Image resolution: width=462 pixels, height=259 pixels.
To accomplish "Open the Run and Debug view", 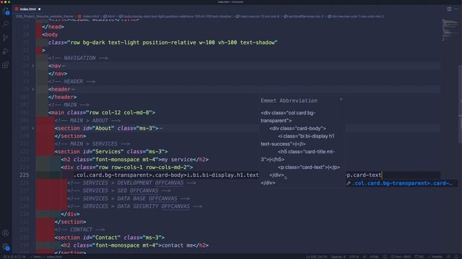I will point(6,51).
